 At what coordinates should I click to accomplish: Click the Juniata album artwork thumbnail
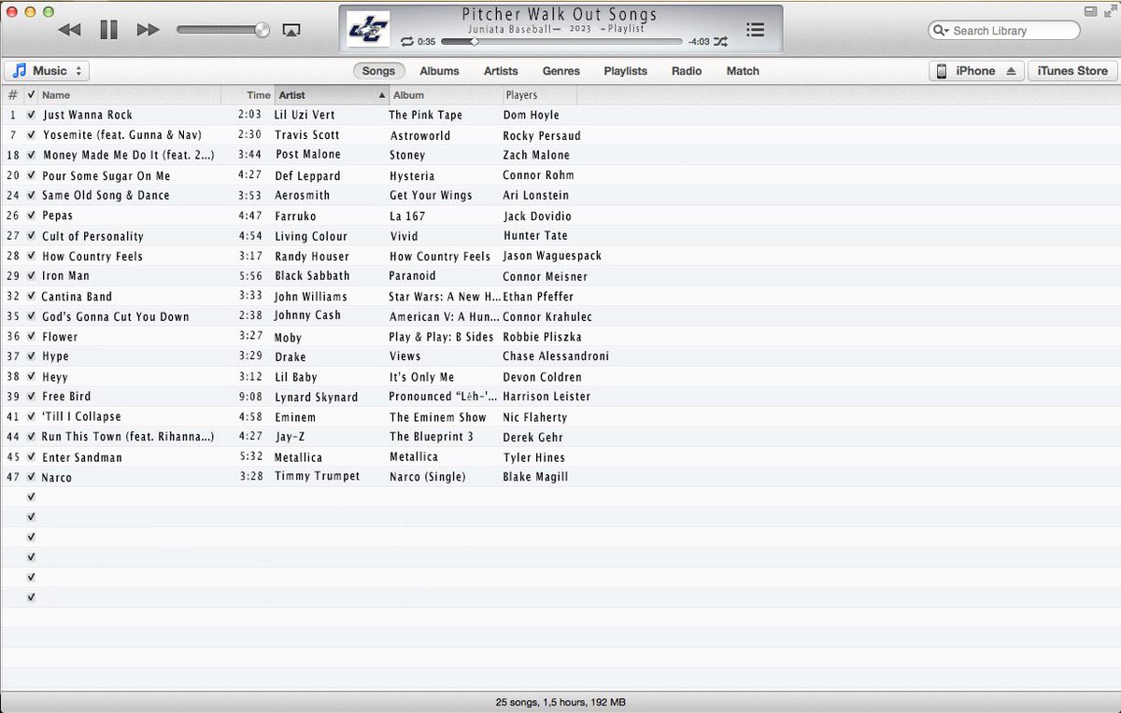point(367,29)
